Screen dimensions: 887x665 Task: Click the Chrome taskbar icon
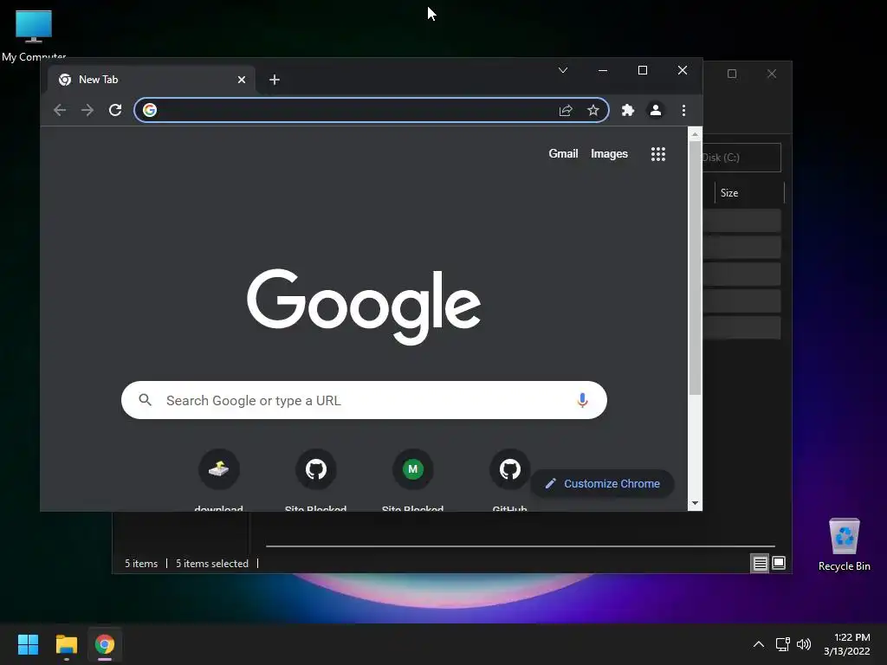click(x=105, y=644)
